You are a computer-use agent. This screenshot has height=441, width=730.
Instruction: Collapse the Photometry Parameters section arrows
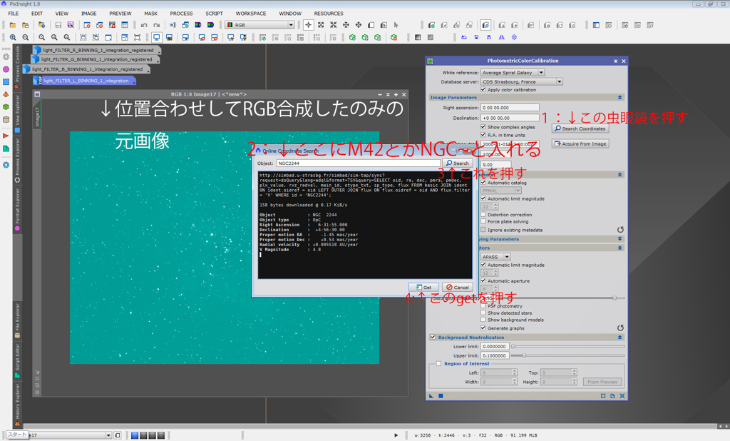coord(620,248)
